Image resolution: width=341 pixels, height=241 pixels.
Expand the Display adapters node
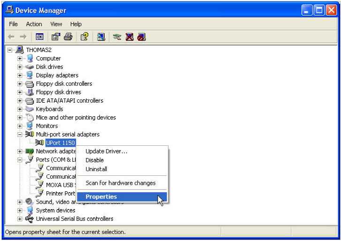pyautogui.click(x=20, y=75)
